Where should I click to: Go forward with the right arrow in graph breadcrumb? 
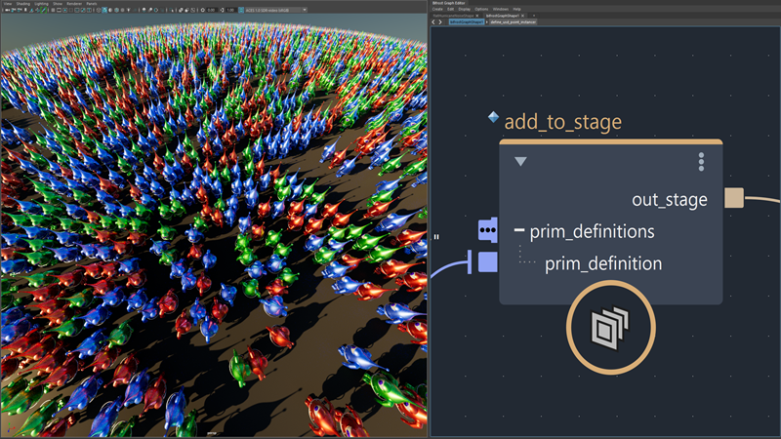pyautogui.click(x=442, y=21)
